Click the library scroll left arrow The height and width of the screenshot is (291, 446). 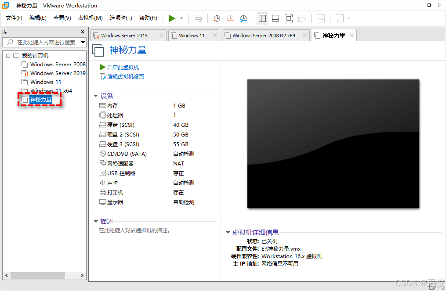coord(7,275)
